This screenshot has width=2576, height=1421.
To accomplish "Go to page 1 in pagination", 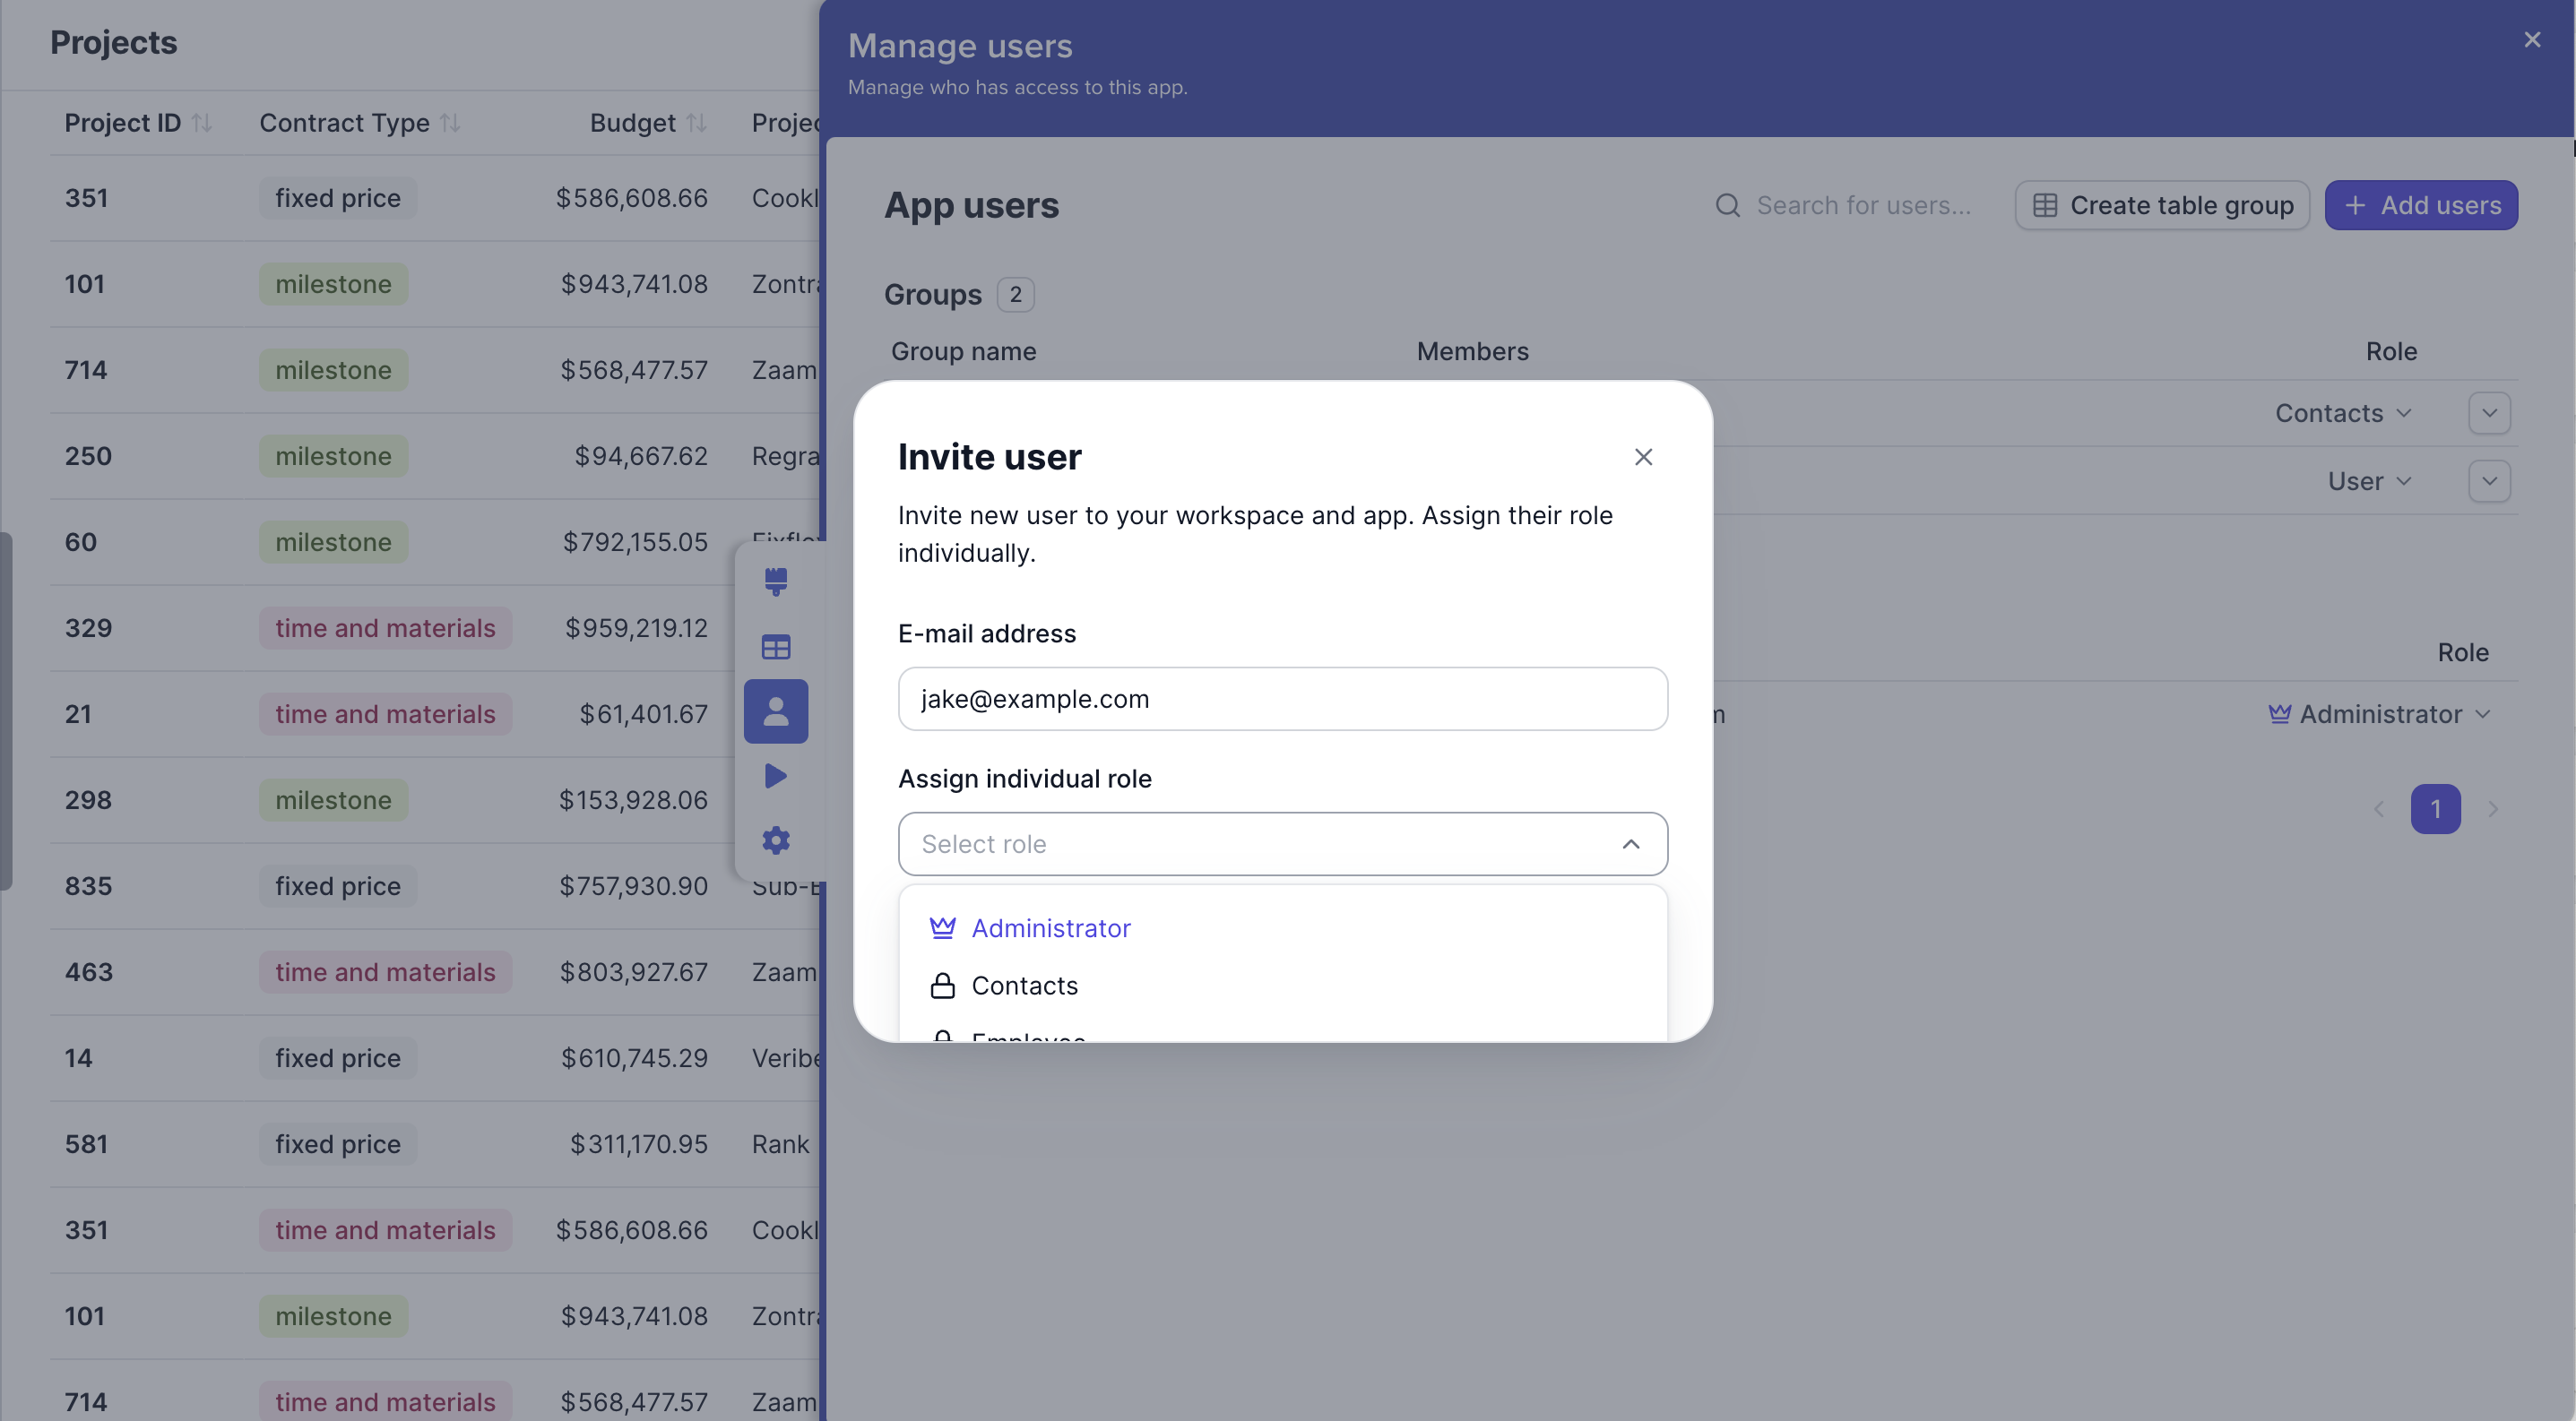I will coord(2435,808).
